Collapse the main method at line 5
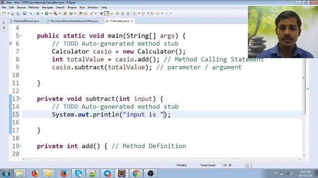Screen dimensions: 318x178 21,36
